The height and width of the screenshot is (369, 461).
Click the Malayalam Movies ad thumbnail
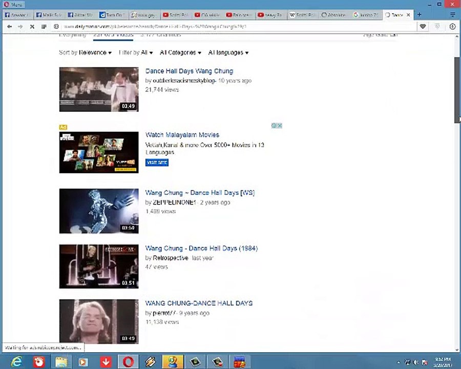[99, 152]
